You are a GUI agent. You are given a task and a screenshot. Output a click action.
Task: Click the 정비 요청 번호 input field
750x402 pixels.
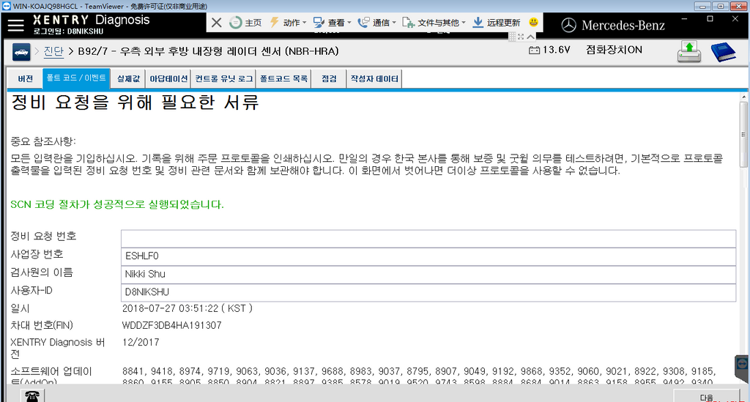428,239
